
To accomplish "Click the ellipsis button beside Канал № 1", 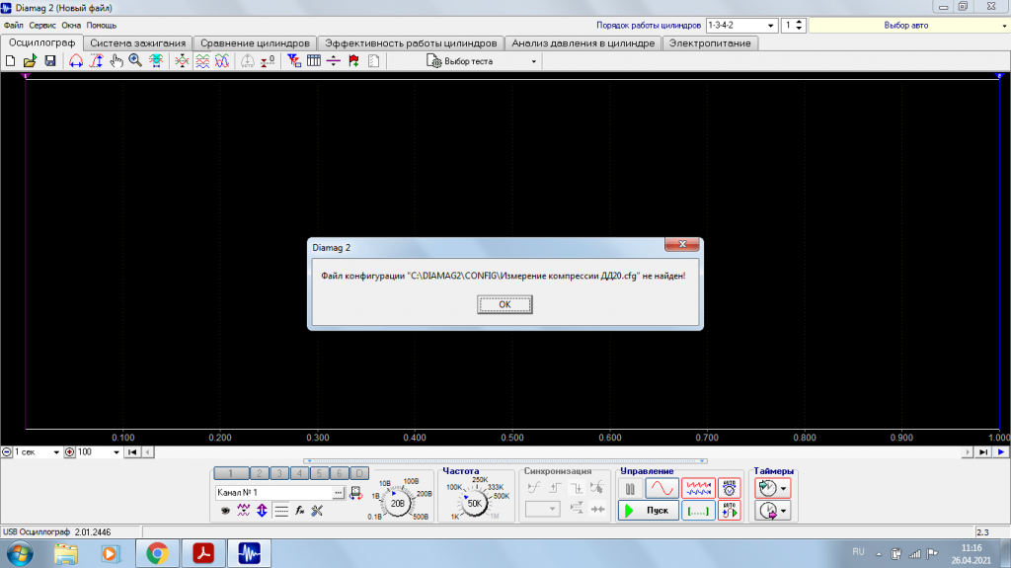I will [x=339, y=493].
